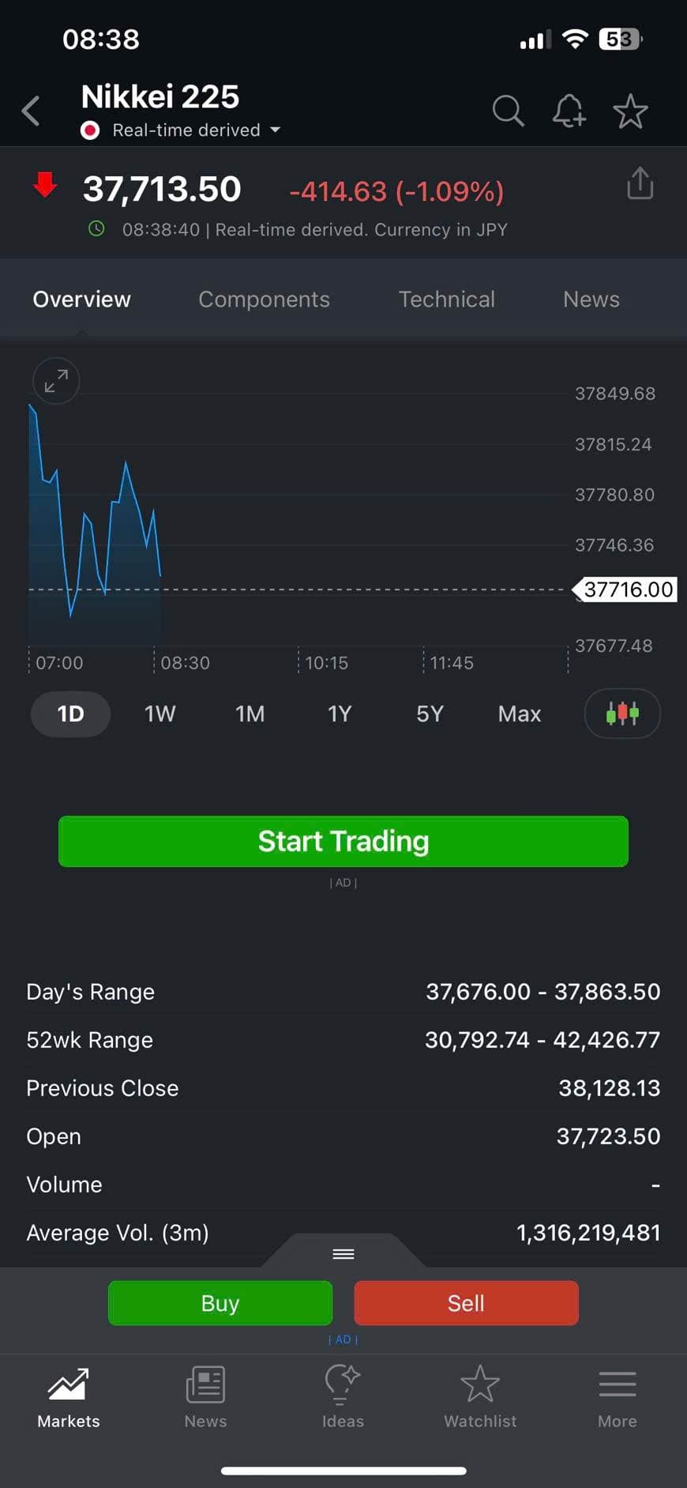
Task: Switch to the Components tab
Action: (264, 299)
